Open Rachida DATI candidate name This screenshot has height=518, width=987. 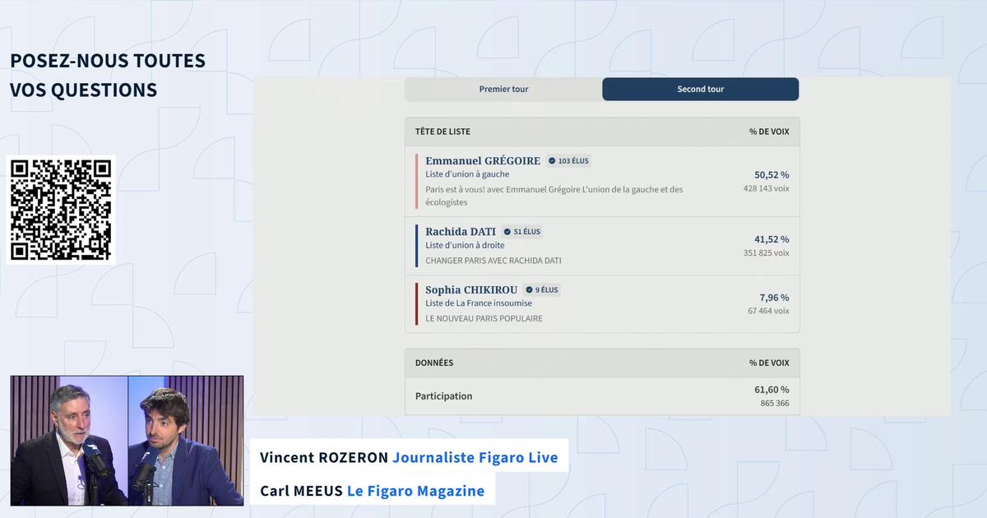click(x=461, y=231)
